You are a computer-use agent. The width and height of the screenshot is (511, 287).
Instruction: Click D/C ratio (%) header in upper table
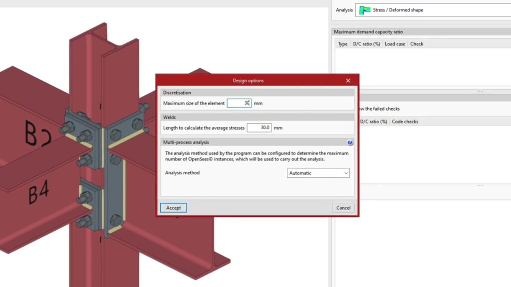[x=366, y=44]
